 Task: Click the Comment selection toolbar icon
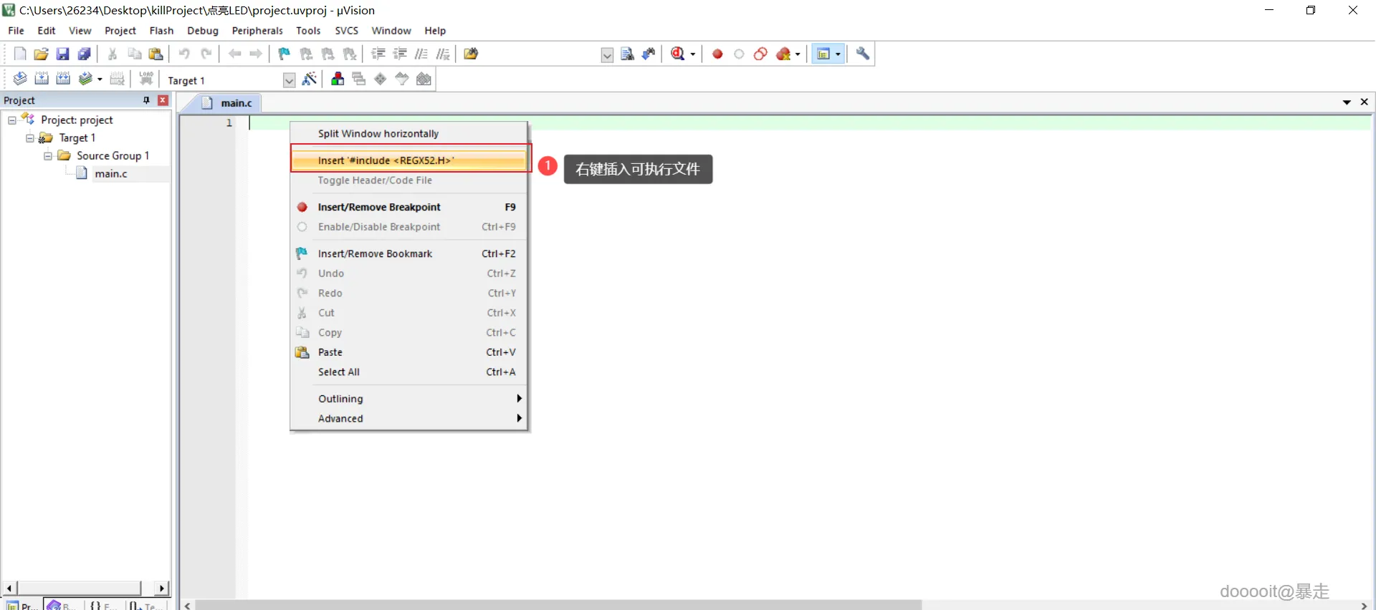tap(421, 54)
